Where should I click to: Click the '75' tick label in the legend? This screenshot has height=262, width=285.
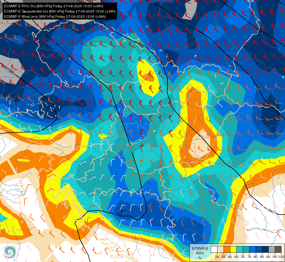249,257
